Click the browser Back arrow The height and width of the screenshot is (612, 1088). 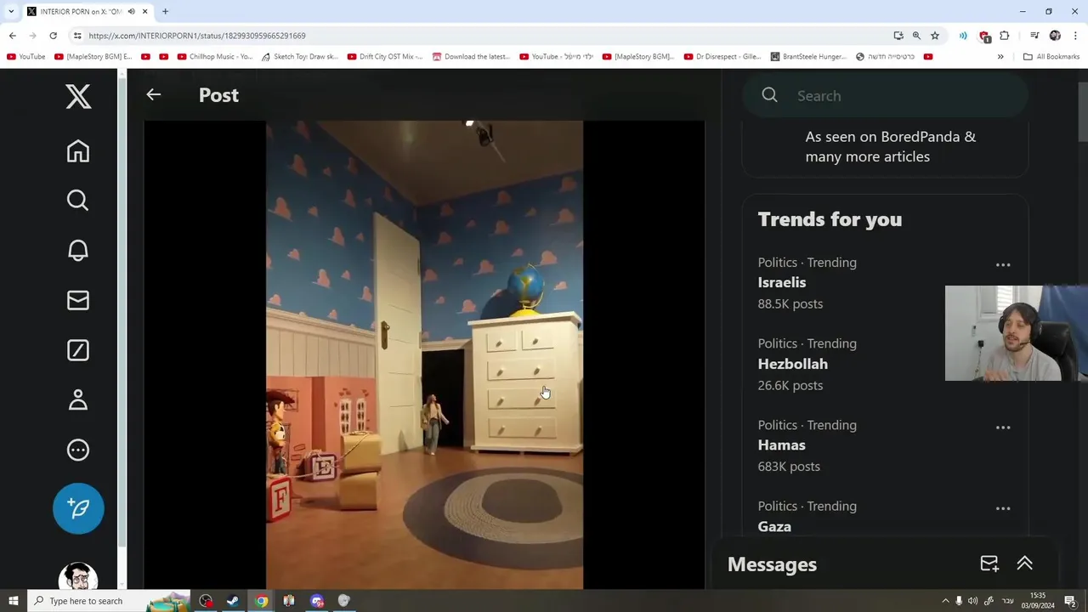(13, 36)
